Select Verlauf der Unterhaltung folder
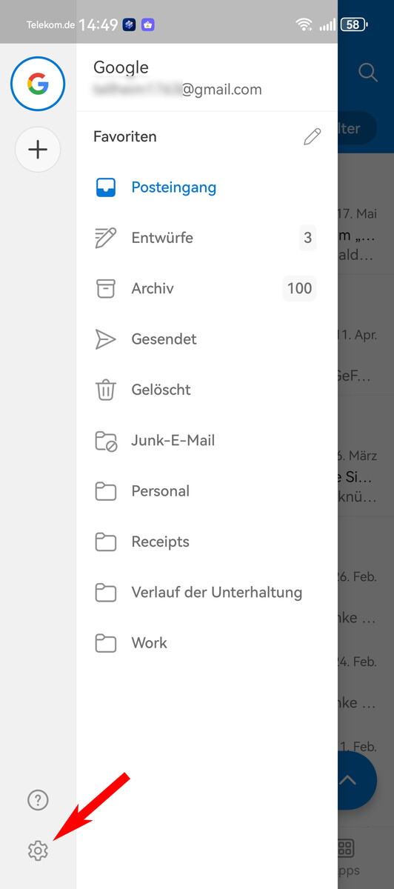Viewport: 394px width, 889px height. tap(207, 592)
